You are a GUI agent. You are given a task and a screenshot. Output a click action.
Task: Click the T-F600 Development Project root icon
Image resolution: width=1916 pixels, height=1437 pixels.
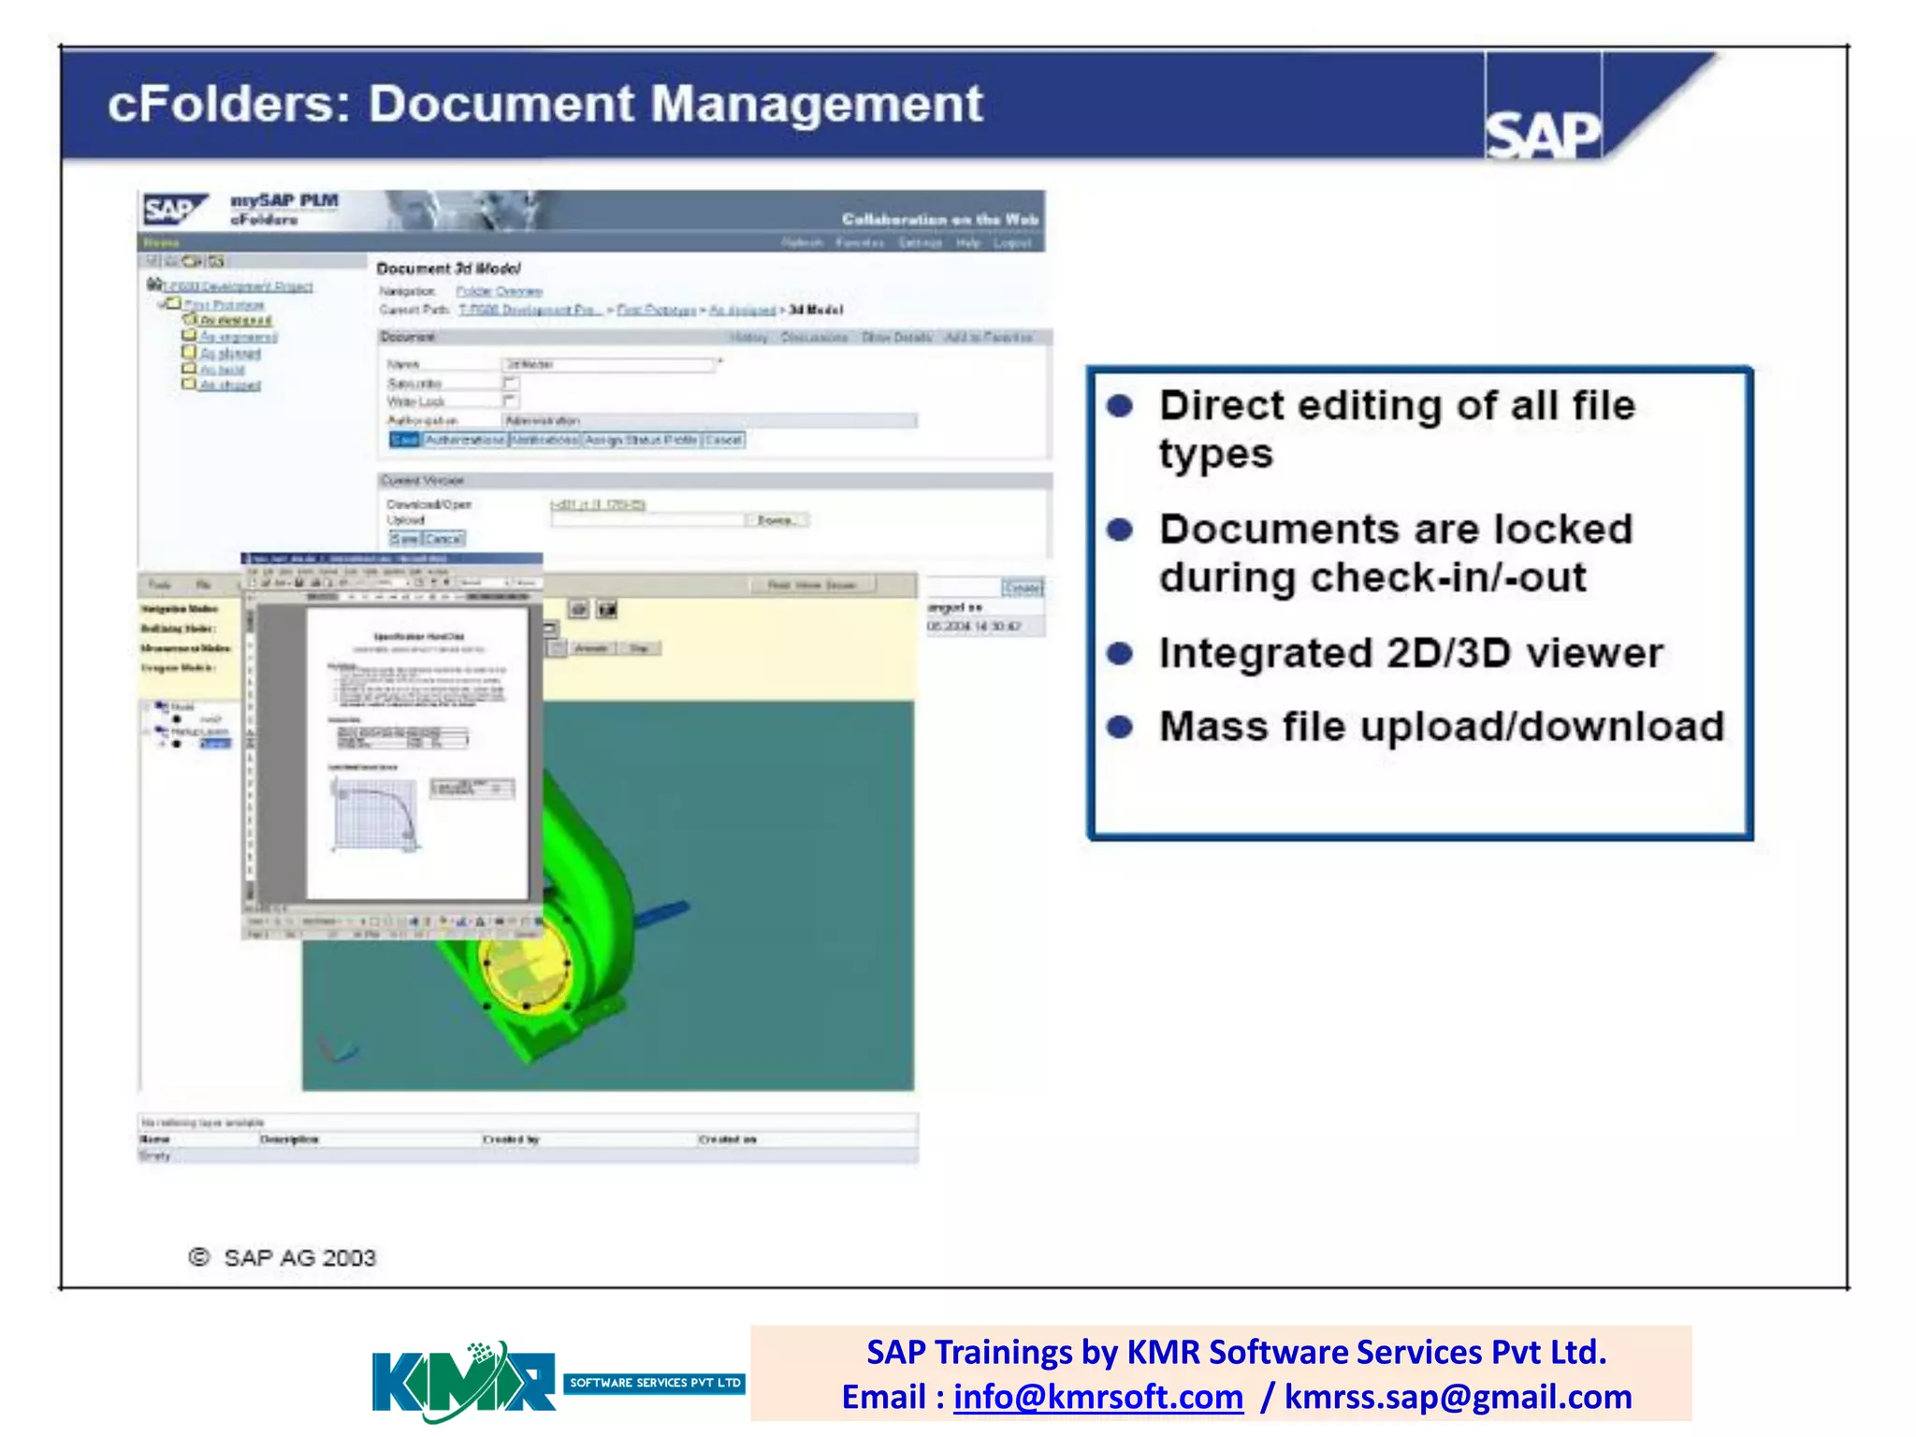point(154,284)
